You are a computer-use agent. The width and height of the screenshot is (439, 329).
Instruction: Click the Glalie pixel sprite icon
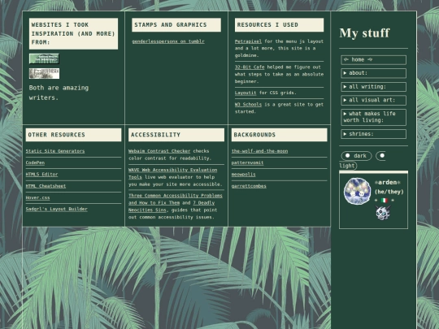pyautogui.click(x=383, y=213)
